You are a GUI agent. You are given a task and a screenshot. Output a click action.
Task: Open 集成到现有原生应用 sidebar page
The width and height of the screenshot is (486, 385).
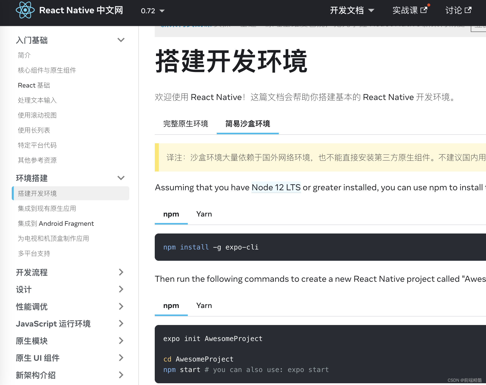click(x=47, y=208)
